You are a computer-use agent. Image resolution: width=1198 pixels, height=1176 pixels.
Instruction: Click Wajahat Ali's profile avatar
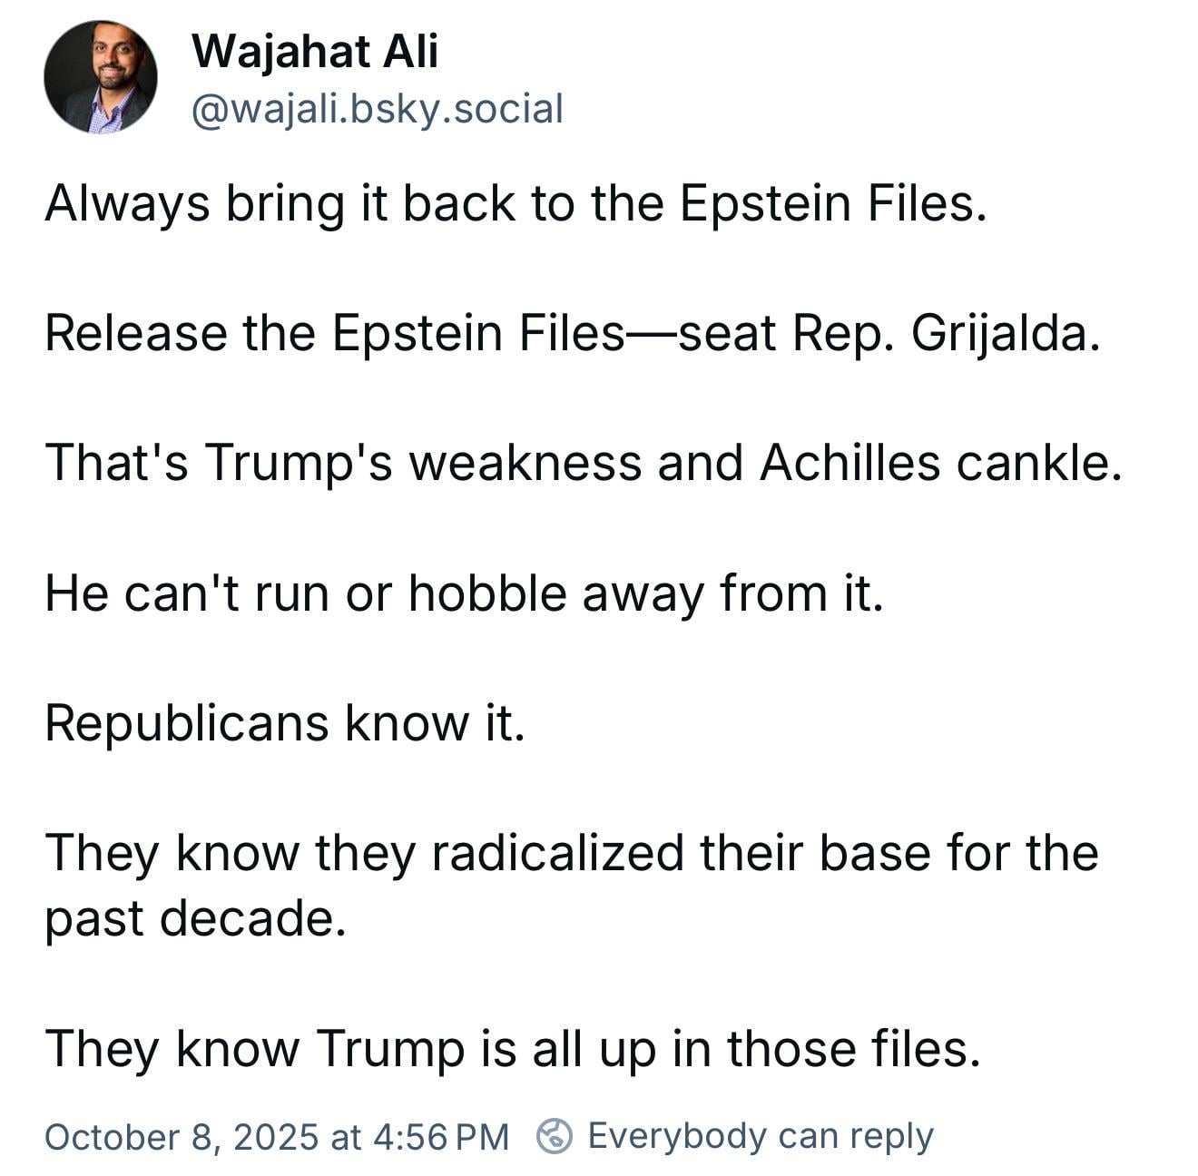point(100,77)
